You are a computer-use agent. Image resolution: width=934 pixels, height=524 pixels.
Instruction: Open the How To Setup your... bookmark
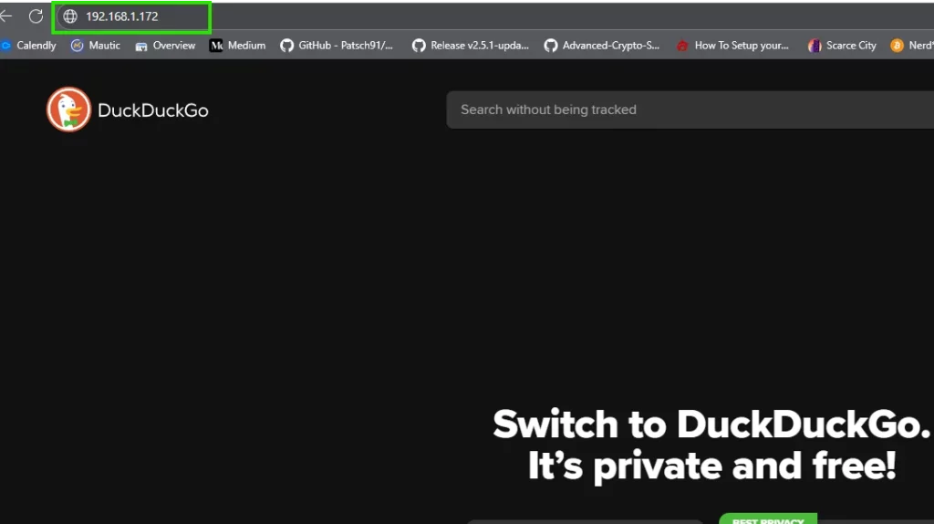[732, 46]
